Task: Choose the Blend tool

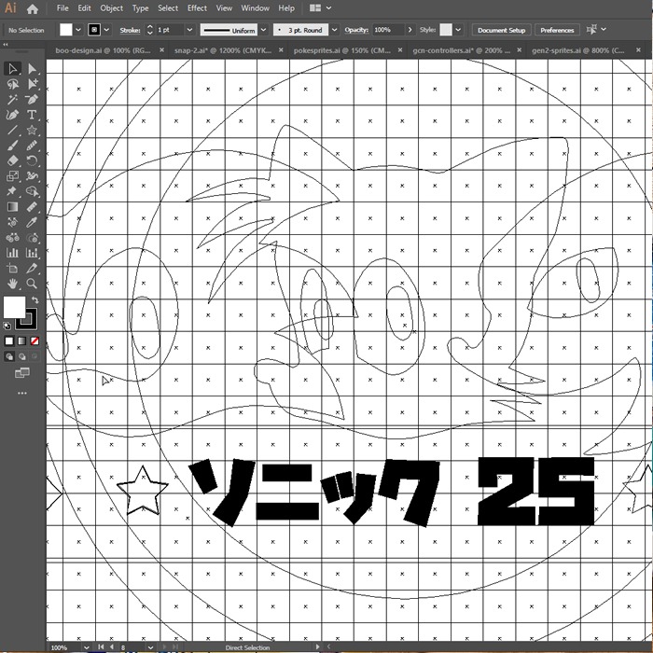Action: coord(12,237)
